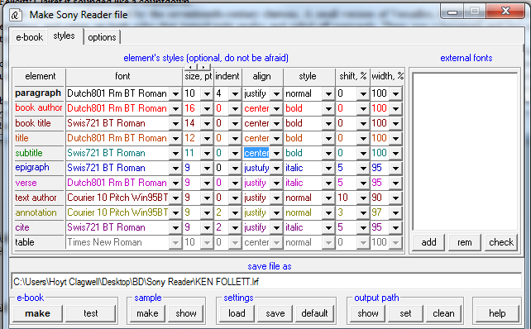Open subtitle style dropdown
Image resolution: width=531 pixels, height=329 pixels.
328,153
